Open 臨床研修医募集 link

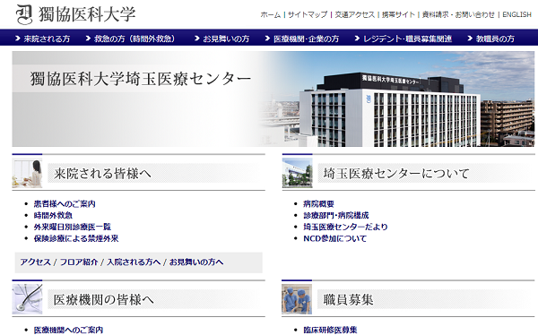click(330, 330)
